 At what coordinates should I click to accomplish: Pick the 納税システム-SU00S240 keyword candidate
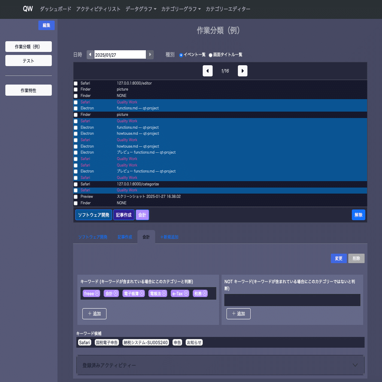[x=146, y=342]
